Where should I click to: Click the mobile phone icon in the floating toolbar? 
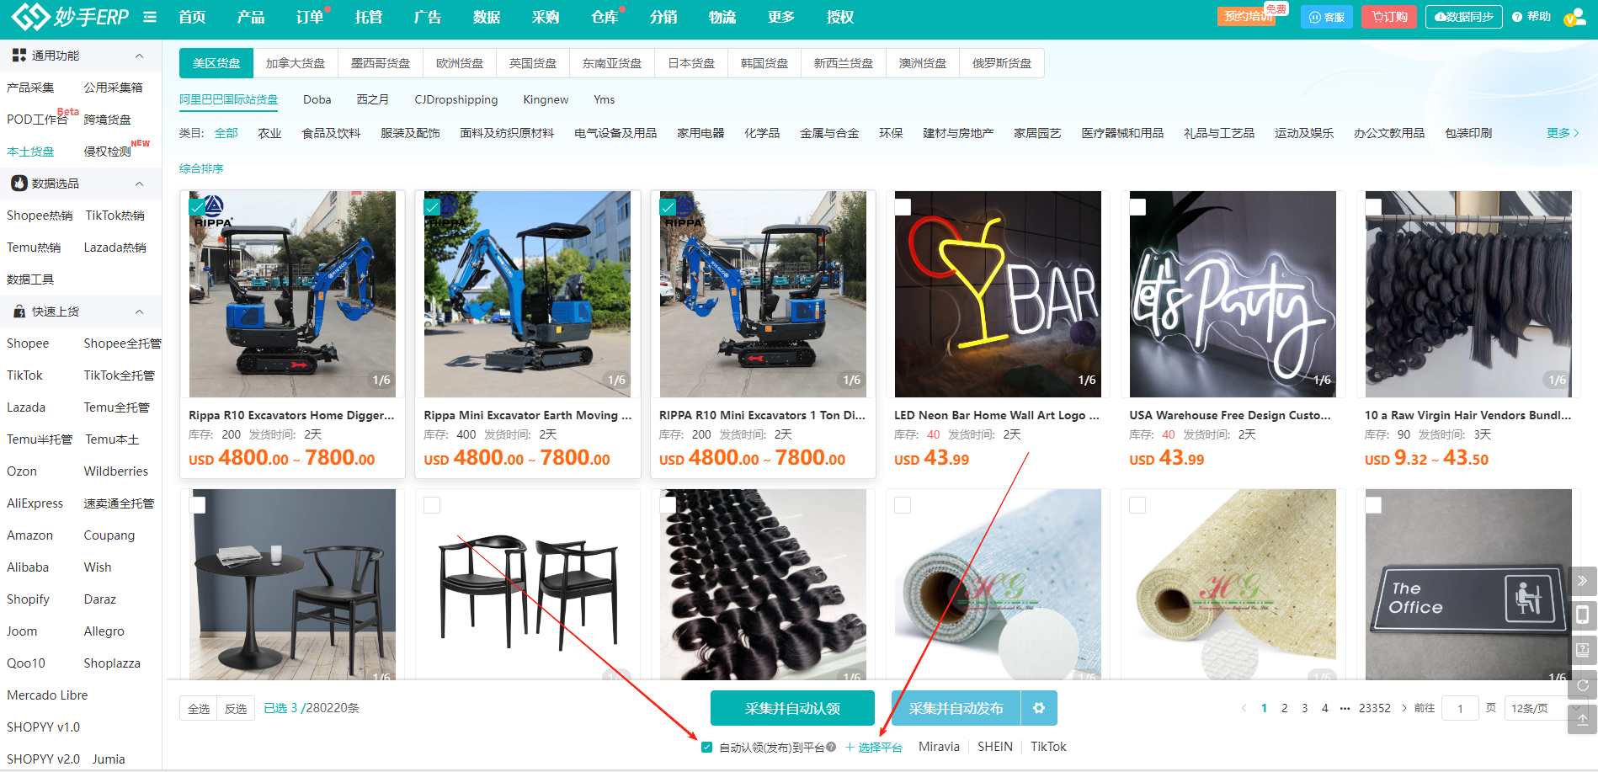pyautogui.click(x=1582, y=615)
